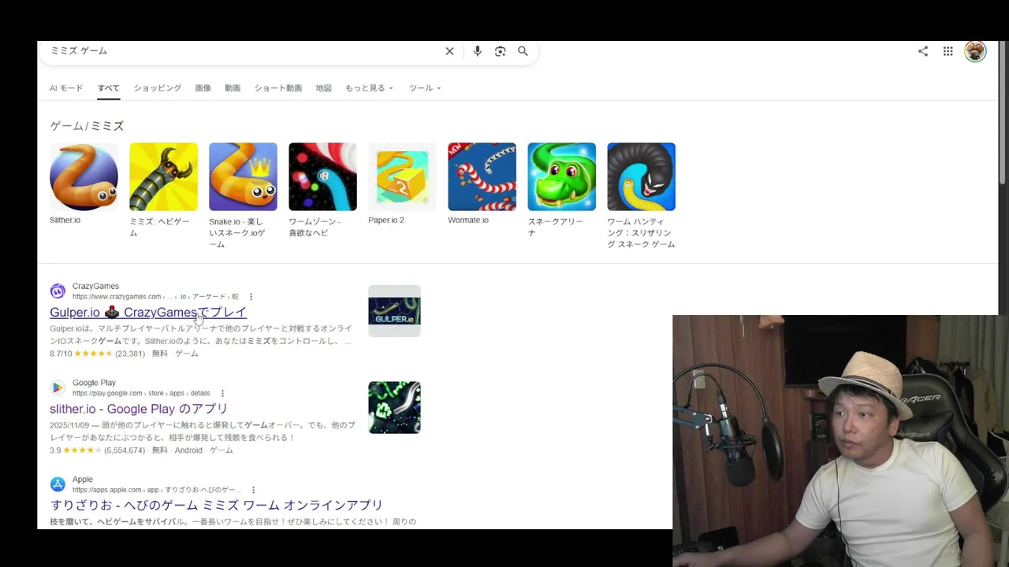
Task: Start voice search with microphone icon
Action: tap(477, 51)
